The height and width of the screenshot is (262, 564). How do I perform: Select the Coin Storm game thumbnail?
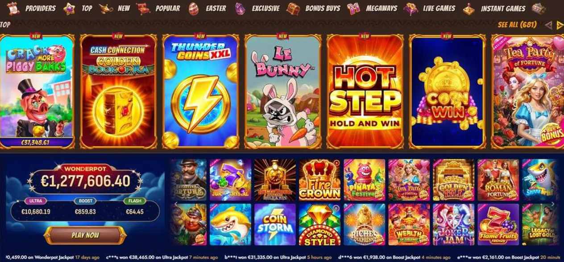(x=275, y=225)
